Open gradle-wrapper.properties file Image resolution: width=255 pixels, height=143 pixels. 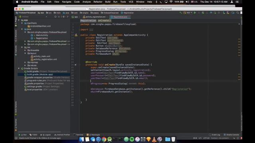[x=47, y=77]
